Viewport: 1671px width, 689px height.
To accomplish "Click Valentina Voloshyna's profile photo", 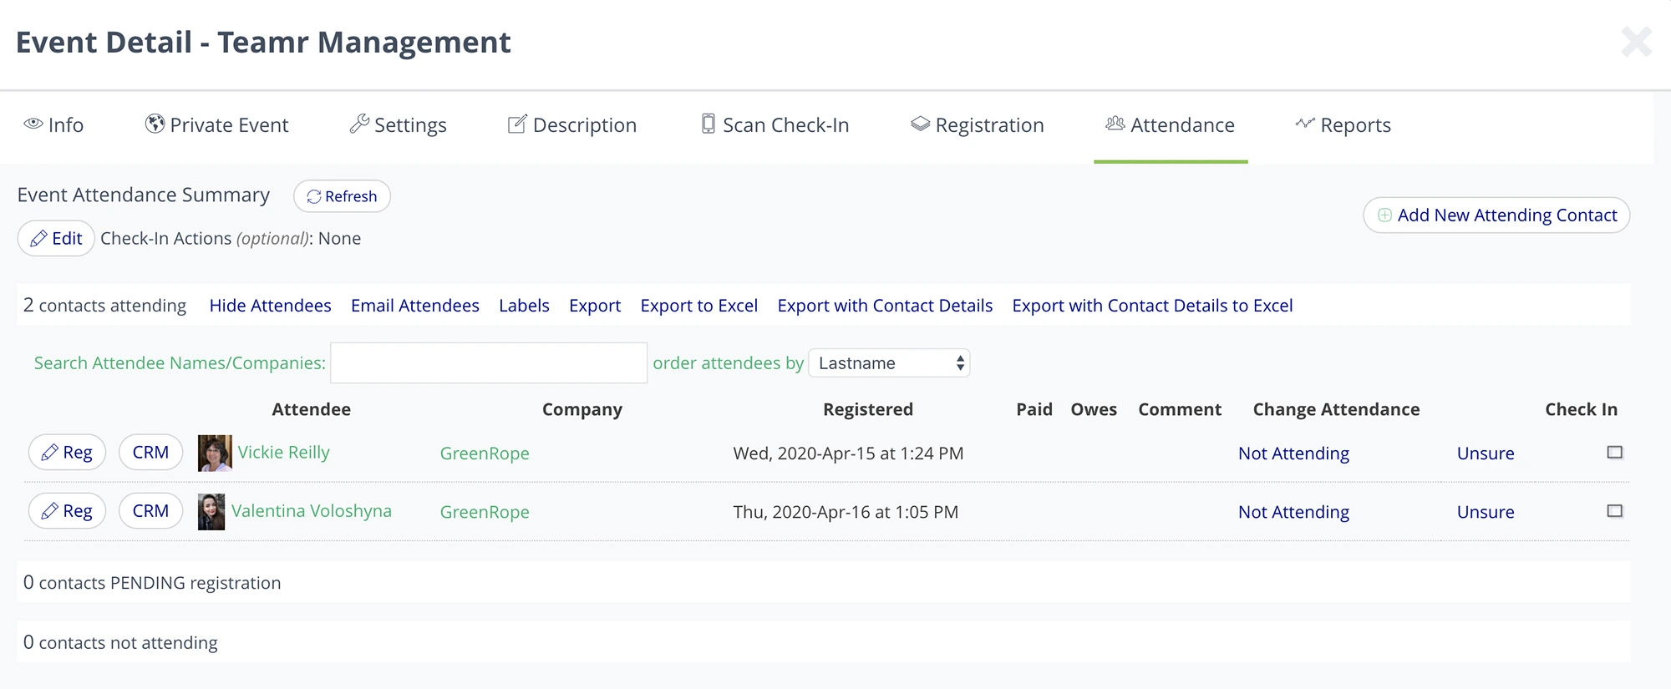I will point(211,511).
